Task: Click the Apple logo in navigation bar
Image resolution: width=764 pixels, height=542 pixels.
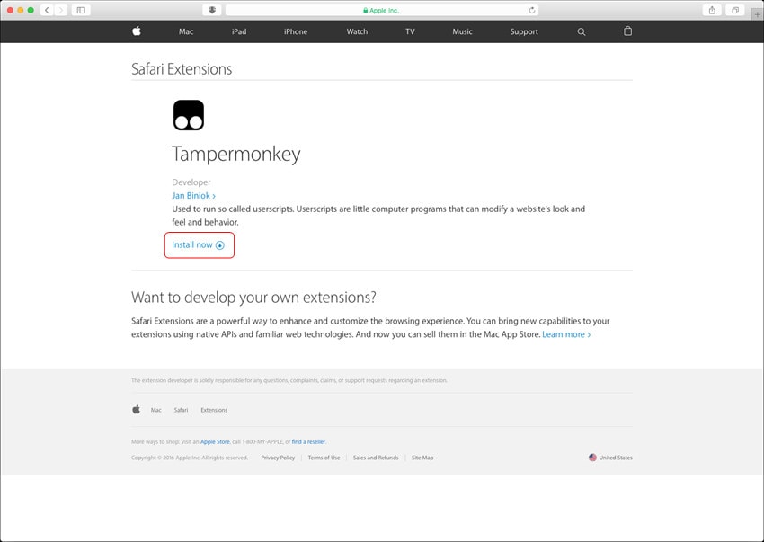Action: pyautogui.click(x=137, y=31)
